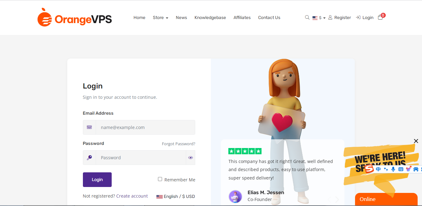The width and height of the screenshot is (422, 206).
Task: Enable the Remember Me checkbox
Action: pyautogui.click(x=160, y=179)
